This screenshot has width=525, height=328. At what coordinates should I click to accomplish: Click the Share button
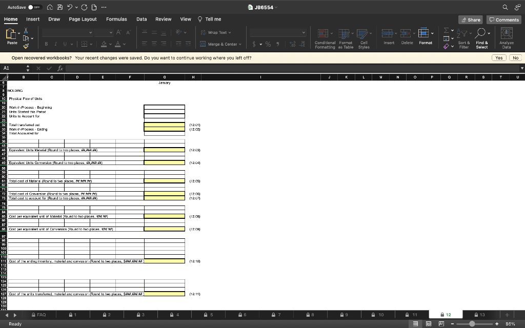coord(471,20)
